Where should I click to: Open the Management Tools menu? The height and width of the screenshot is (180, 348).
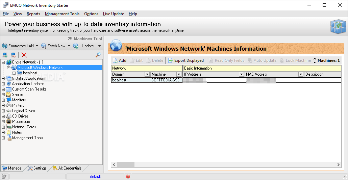coord(62,14)
